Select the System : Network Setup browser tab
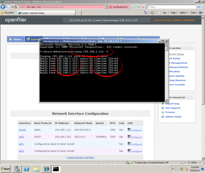 pos(46,13)
